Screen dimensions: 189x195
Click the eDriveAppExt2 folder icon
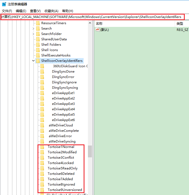[x=42, y=98]
